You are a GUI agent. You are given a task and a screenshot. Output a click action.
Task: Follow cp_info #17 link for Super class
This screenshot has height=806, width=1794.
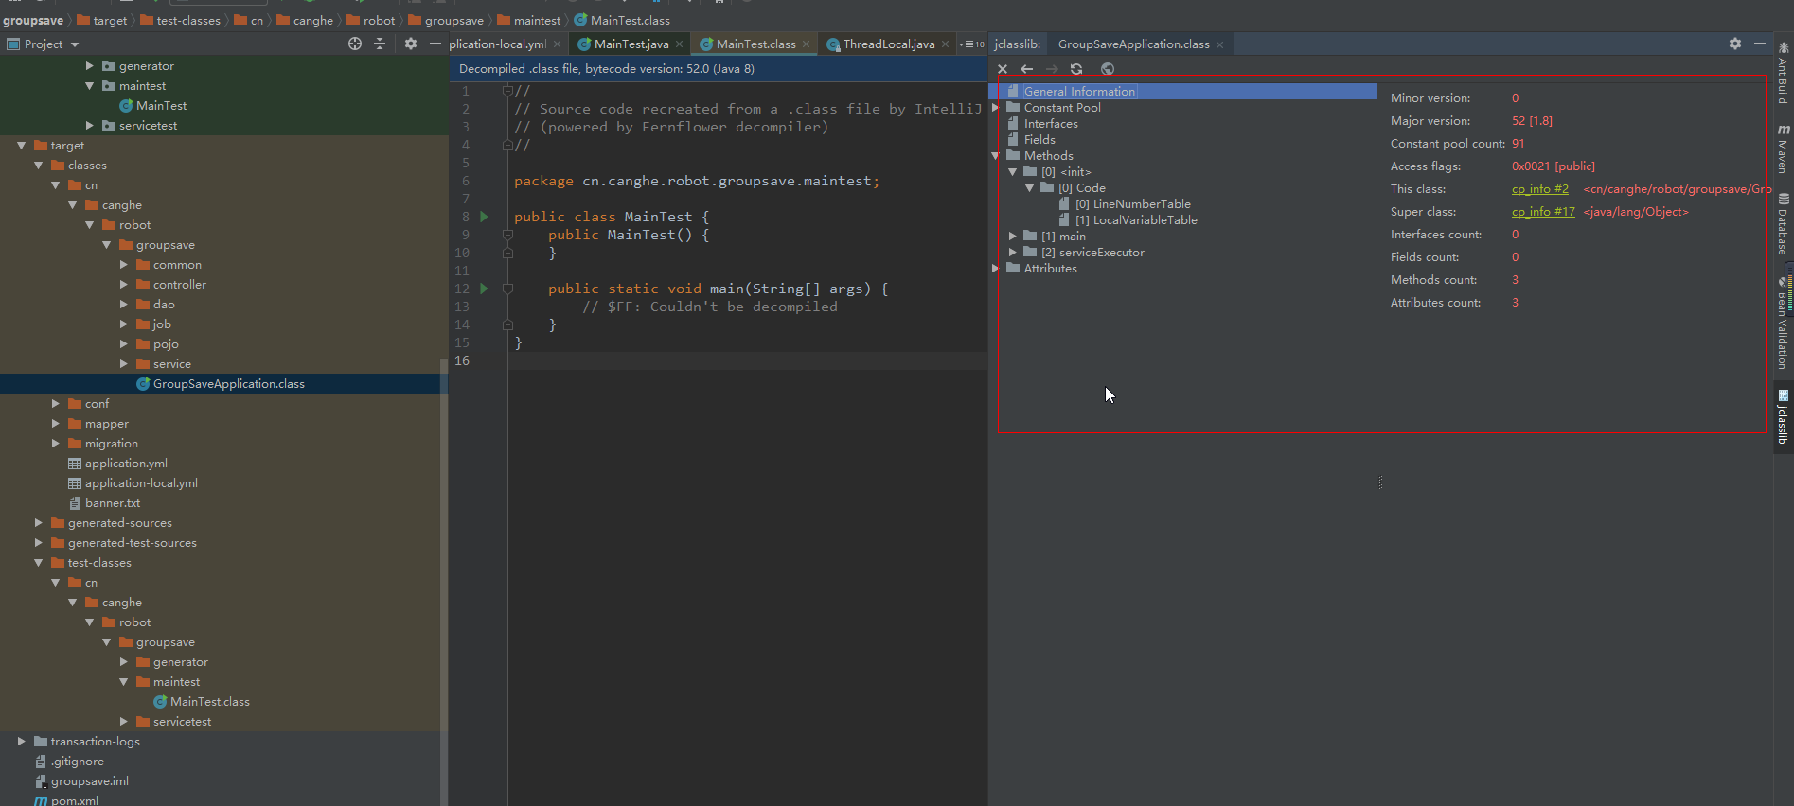pos(1543,212)
